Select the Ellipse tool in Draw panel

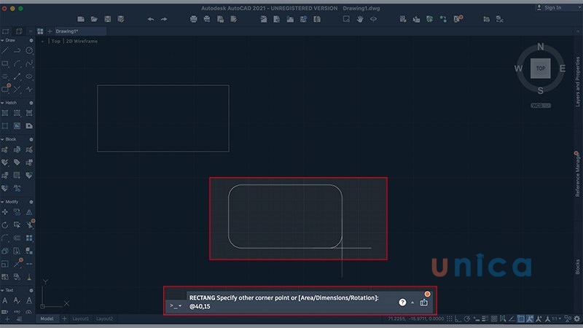tap(29, 77)
